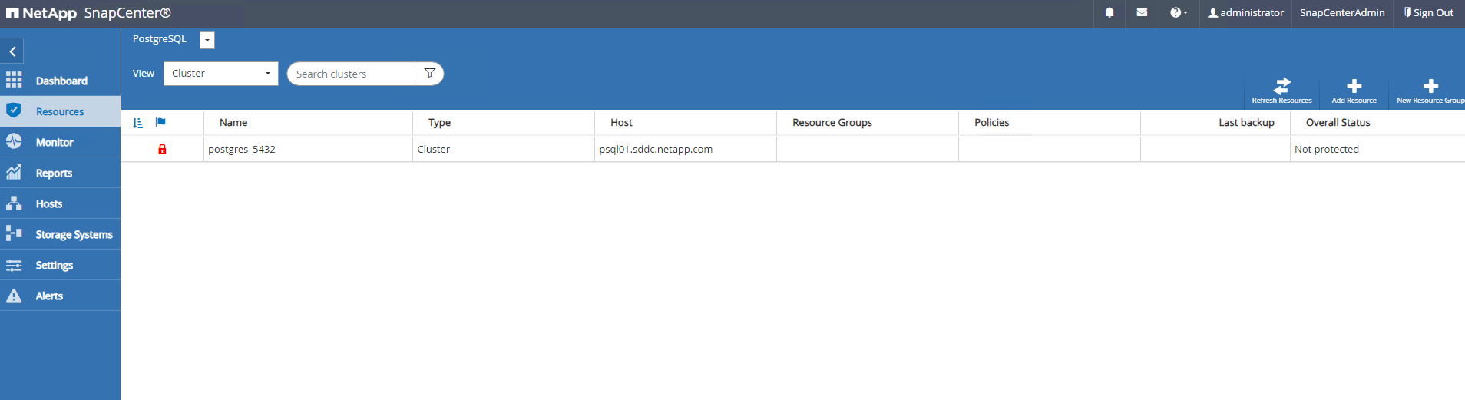Click the Policies column header
The image size is (1465, 400).
tap(991, 123)
